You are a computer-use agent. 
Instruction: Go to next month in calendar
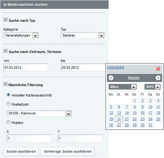click(x=158, y=78)
